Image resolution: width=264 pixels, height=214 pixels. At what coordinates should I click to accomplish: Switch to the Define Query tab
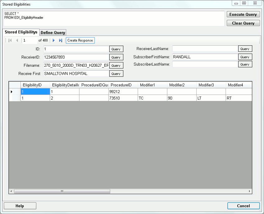(52, 32)
